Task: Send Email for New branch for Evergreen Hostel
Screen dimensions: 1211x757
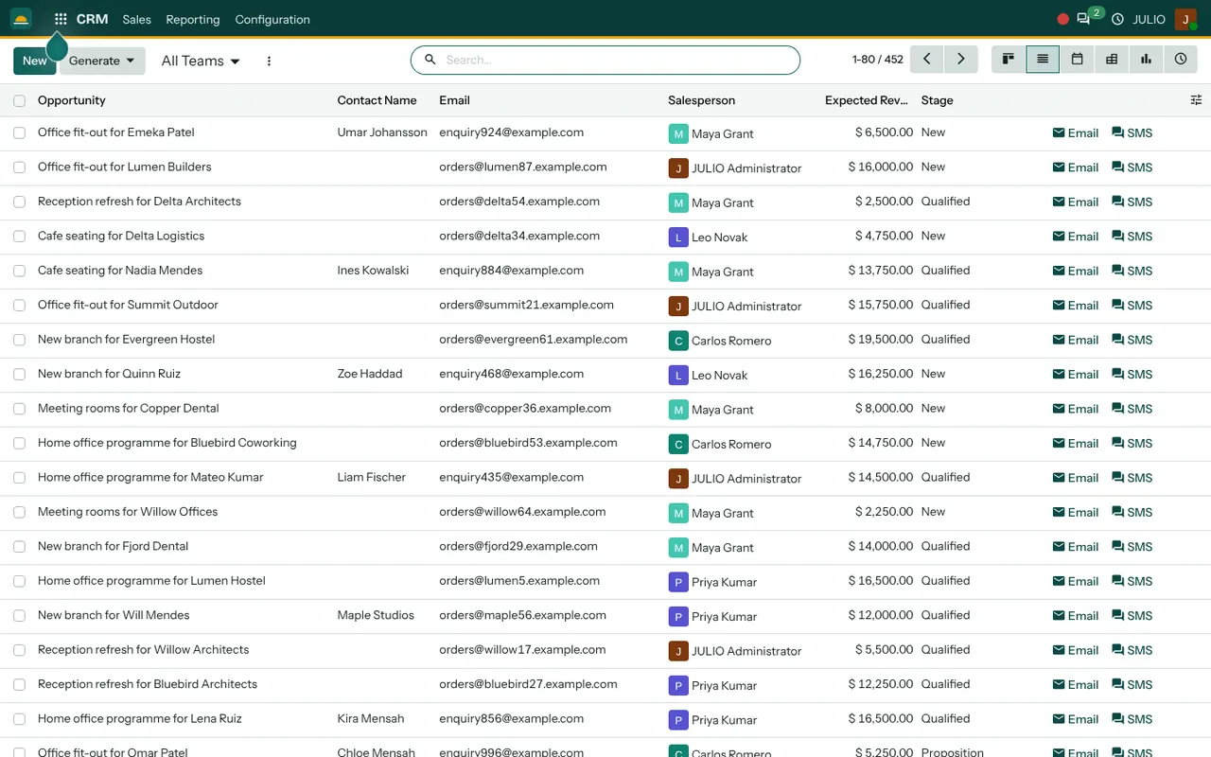Action: 1076,340
